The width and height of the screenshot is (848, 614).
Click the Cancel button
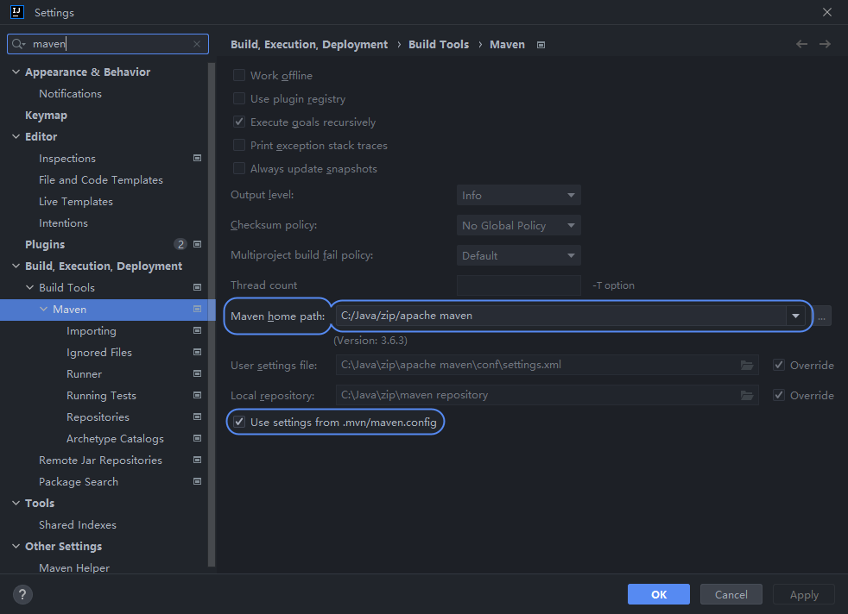[731, 594]
